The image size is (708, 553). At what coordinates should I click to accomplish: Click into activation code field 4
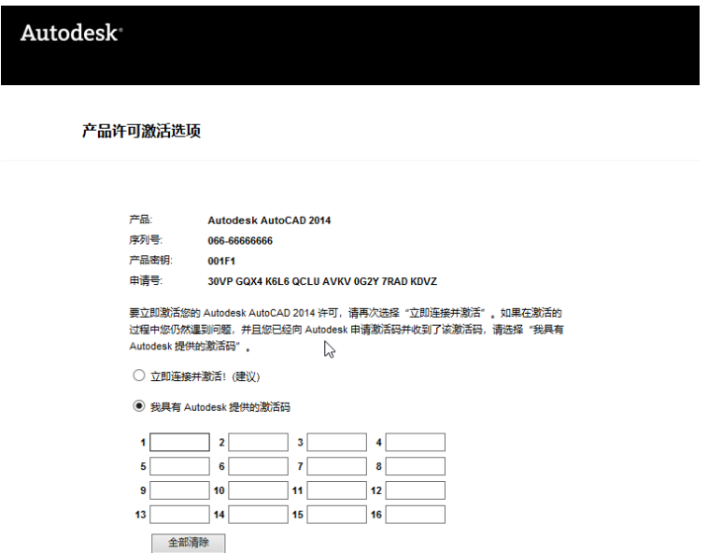(x=415, y=442)
